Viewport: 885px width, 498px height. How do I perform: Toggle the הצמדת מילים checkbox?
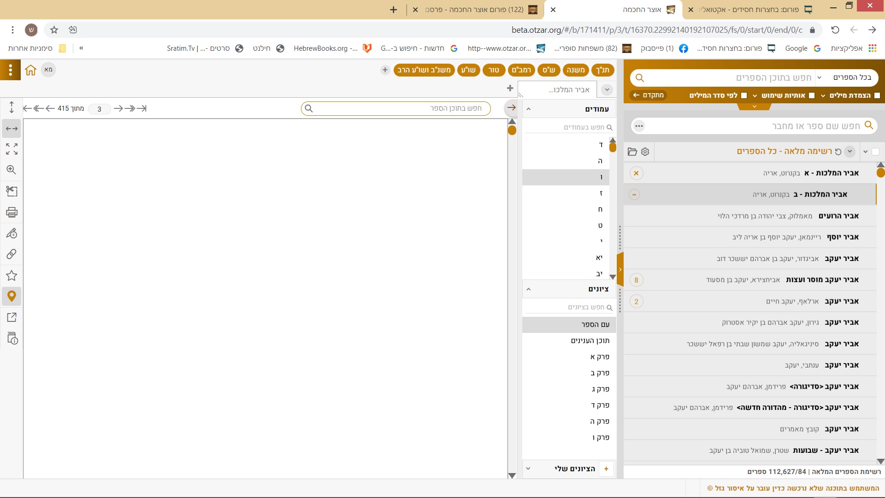(x=877, y=95)
